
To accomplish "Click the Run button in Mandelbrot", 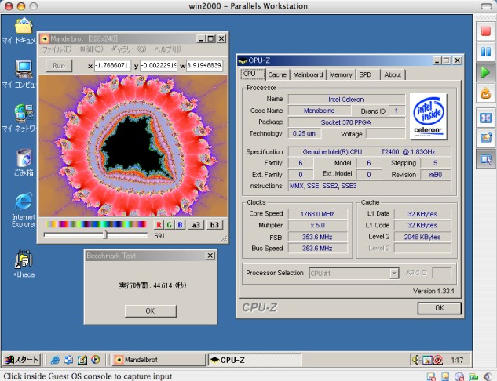I will tap(59, 66).
